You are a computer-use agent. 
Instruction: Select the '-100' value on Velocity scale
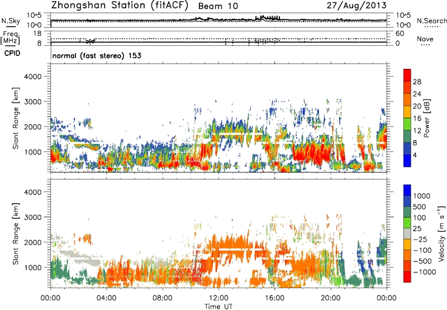click(422, 250)
